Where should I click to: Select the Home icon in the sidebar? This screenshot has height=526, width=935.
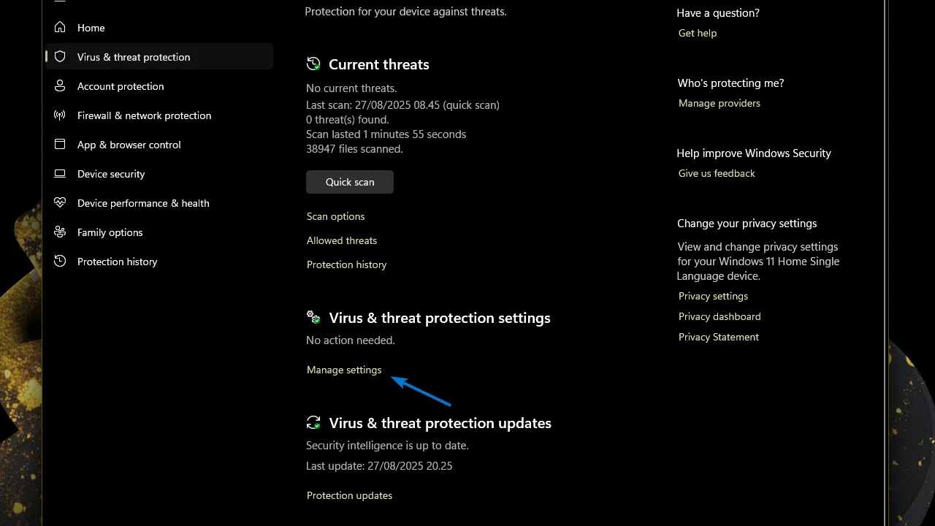tap(60, 27)
